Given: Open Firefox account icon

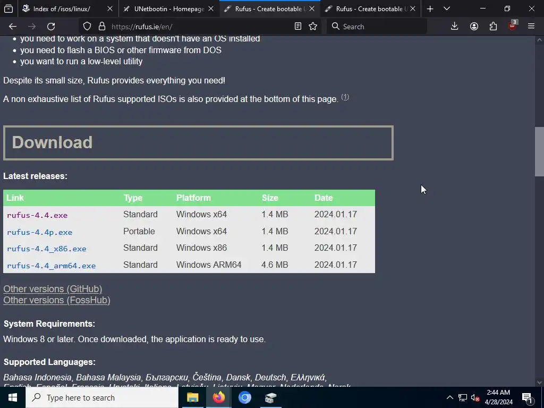Looking at the screenshot, I should coord(474,27).
